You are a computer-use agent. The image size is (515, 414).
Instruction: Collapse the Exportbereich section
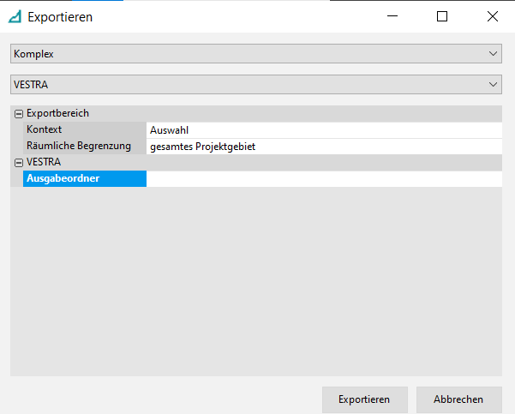point(18,113)
